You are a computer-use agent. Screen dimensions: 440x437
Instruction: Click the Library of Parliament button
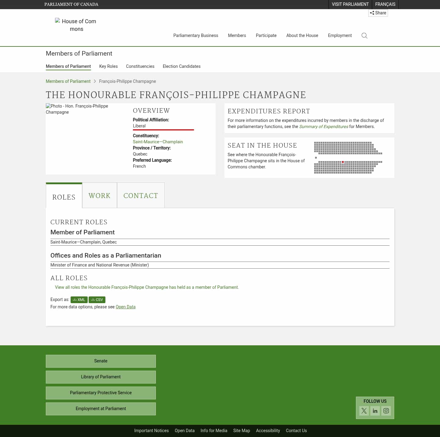101,377
